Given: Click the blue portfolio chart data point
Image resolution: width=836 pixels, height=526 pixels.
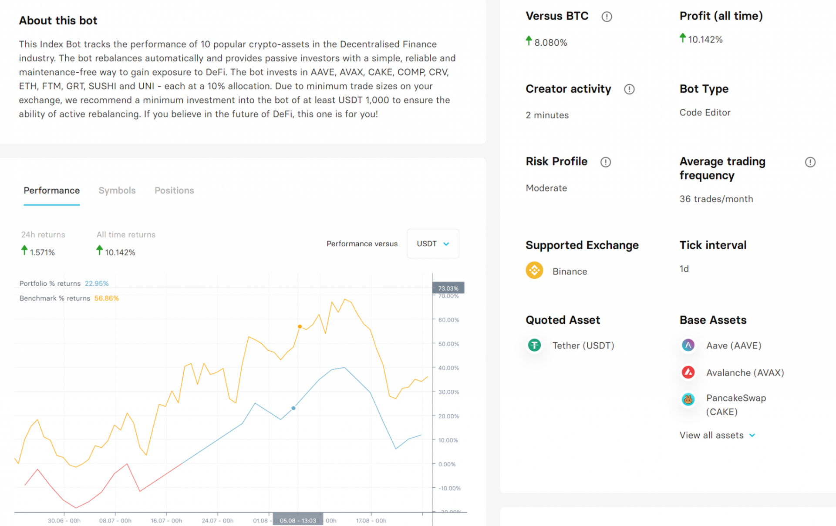Looking at the screenshot, I should coord(293,408).
